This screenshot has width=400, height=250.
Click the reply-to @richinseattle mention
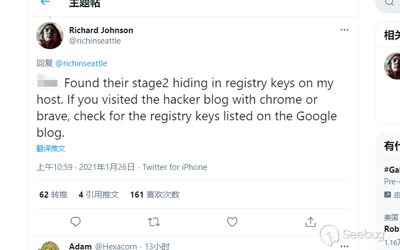click(81, 63)
